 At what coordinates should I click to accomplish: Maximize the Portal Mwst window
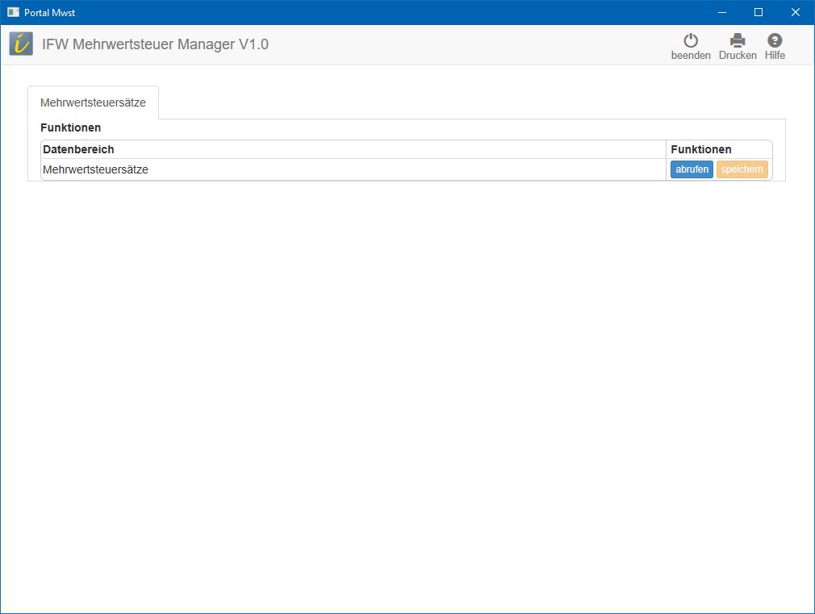(759, 12)
